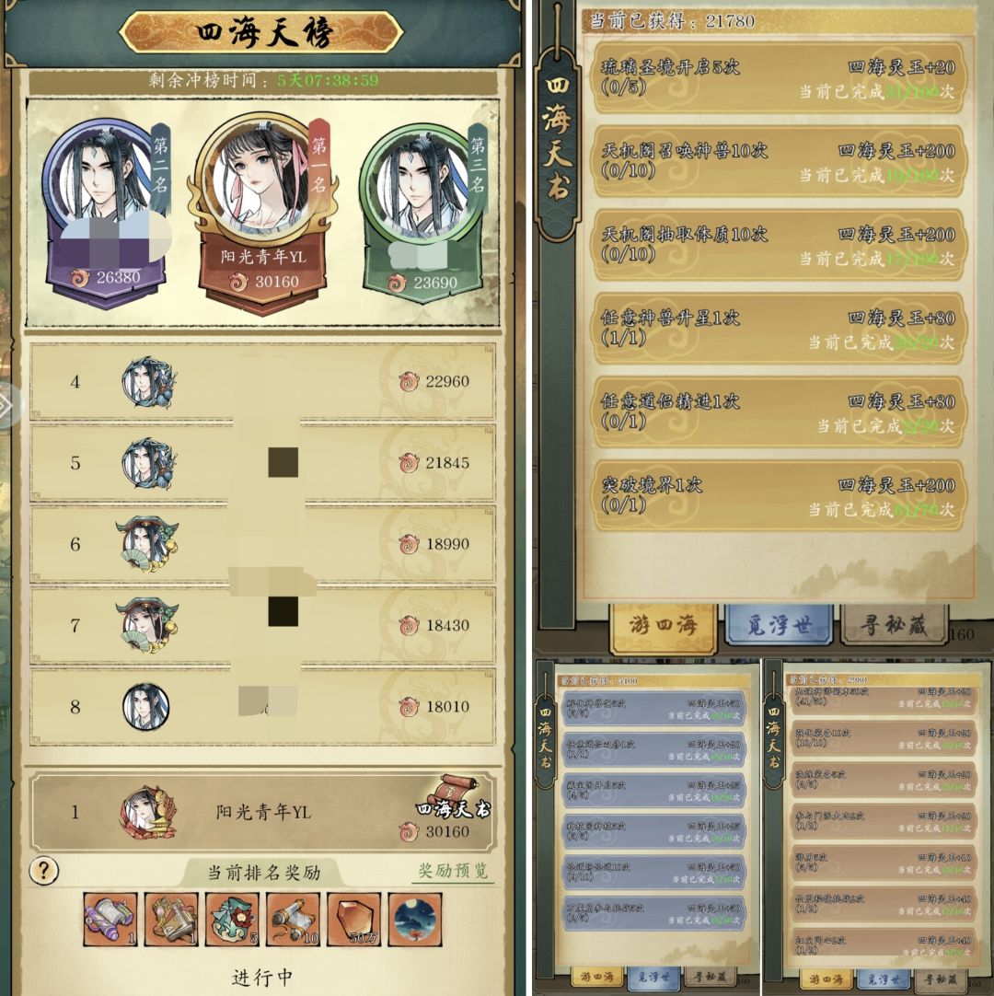994x996 pixels.
Task: Open the rank 4 player avatar
Action: click(x=148, y=382)
